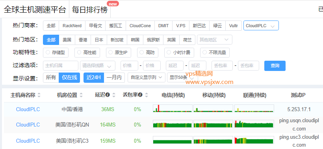Filter vendors by 绿云
The width and height of the screenshot is (323, 149).
[217, 26]
